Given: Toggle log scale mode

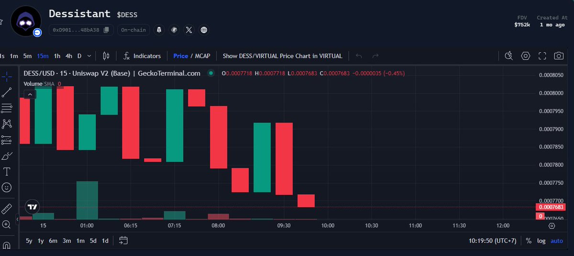Looking at the screenshot, I should (x=541, y=241).
